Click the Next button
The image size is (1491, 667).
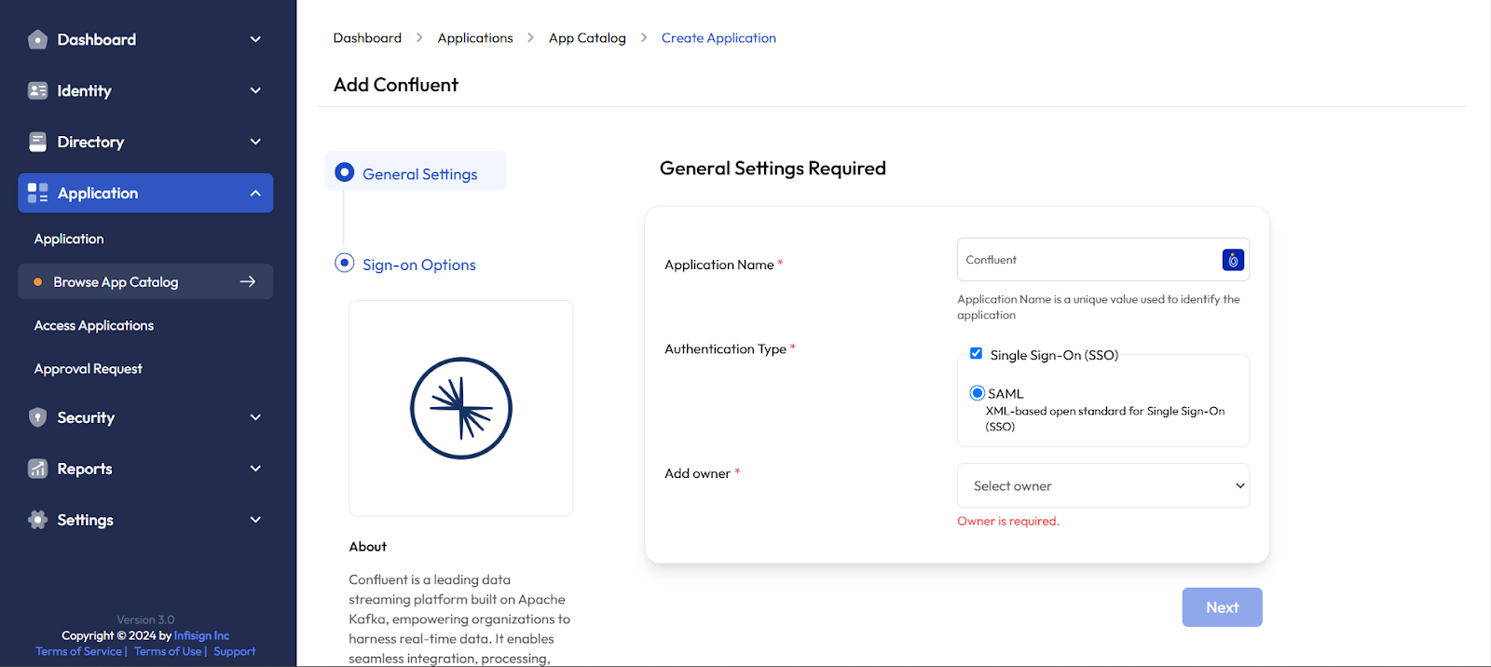(1222, 607)
